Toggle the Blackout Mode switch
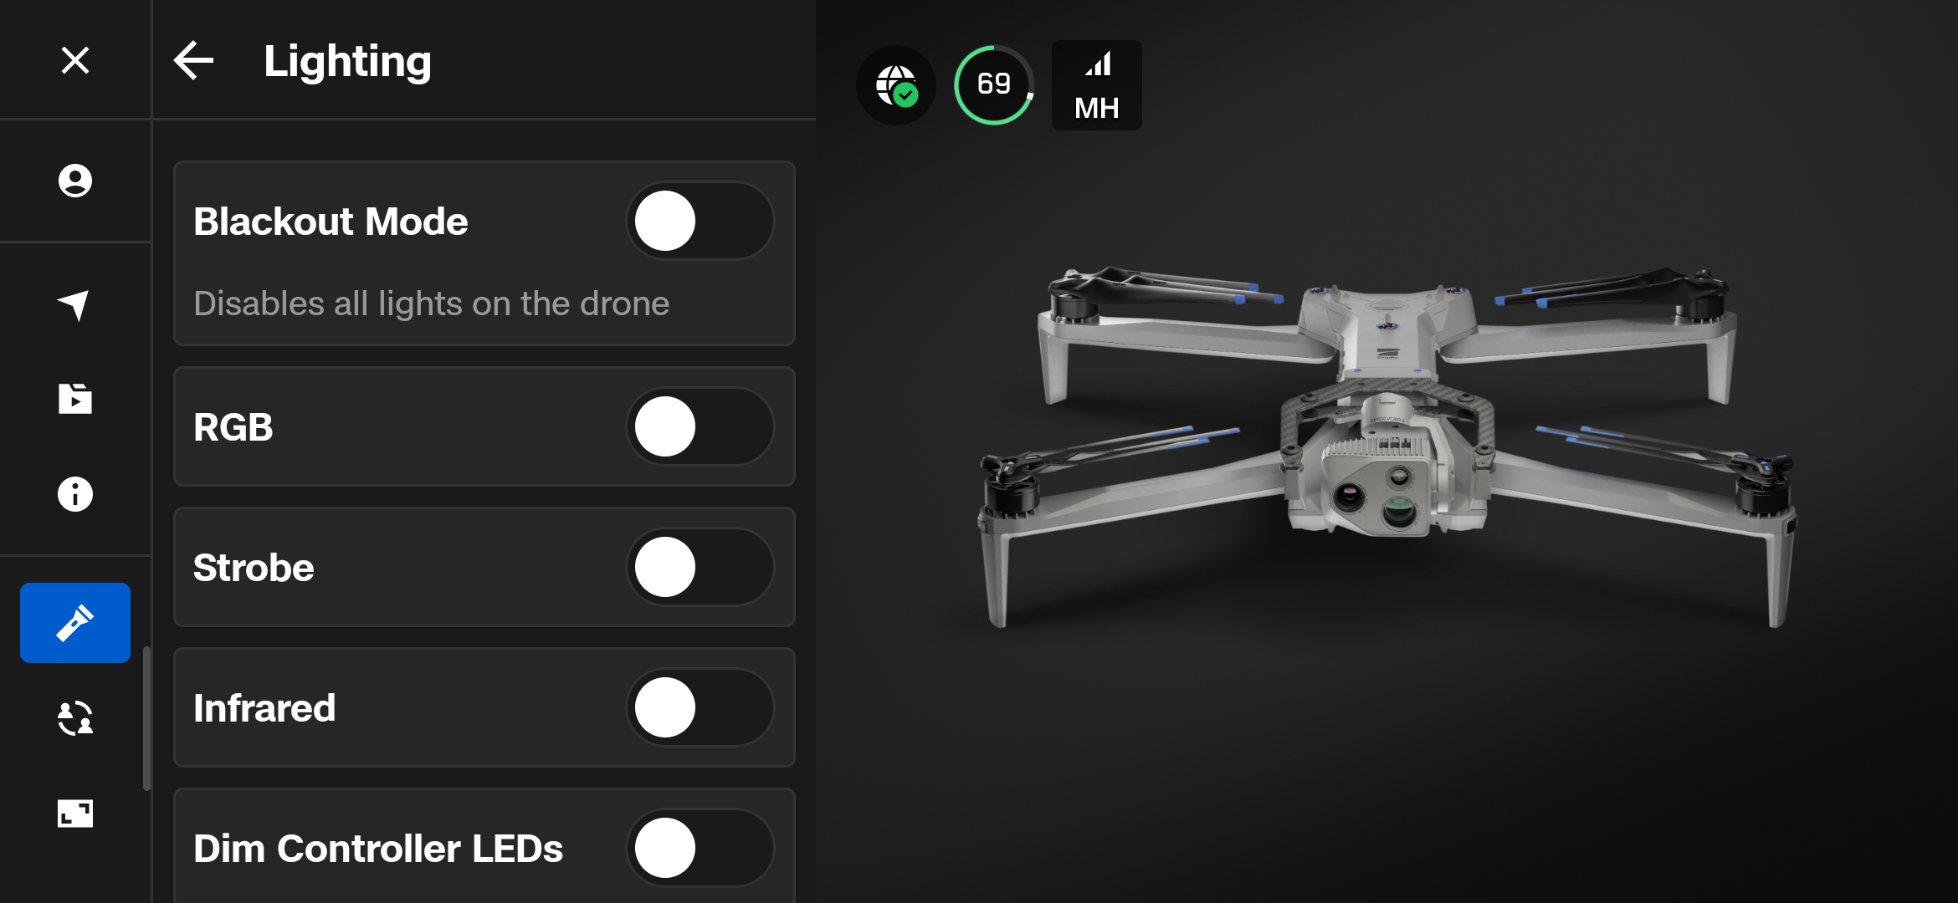This screenshot has width=1958, height=903. 700,222
